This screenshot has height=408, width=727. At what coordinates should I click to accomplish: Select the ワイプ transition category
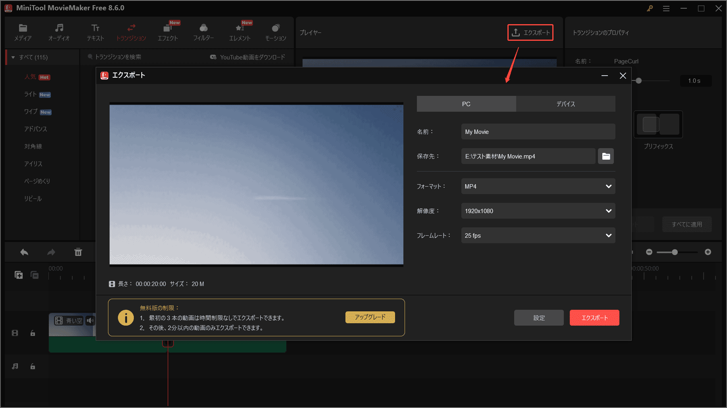pos(31,112)
